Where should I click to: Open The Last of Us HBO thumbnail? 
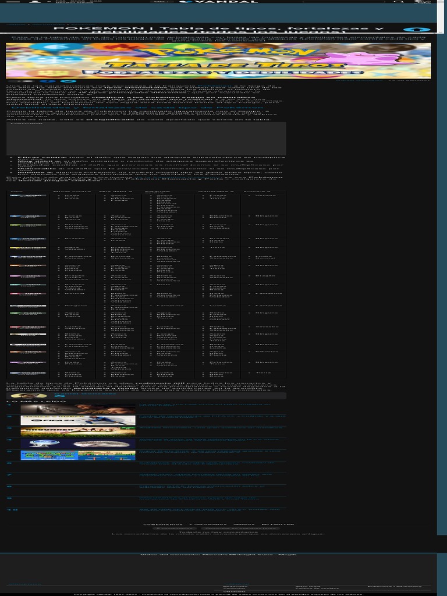78,409
